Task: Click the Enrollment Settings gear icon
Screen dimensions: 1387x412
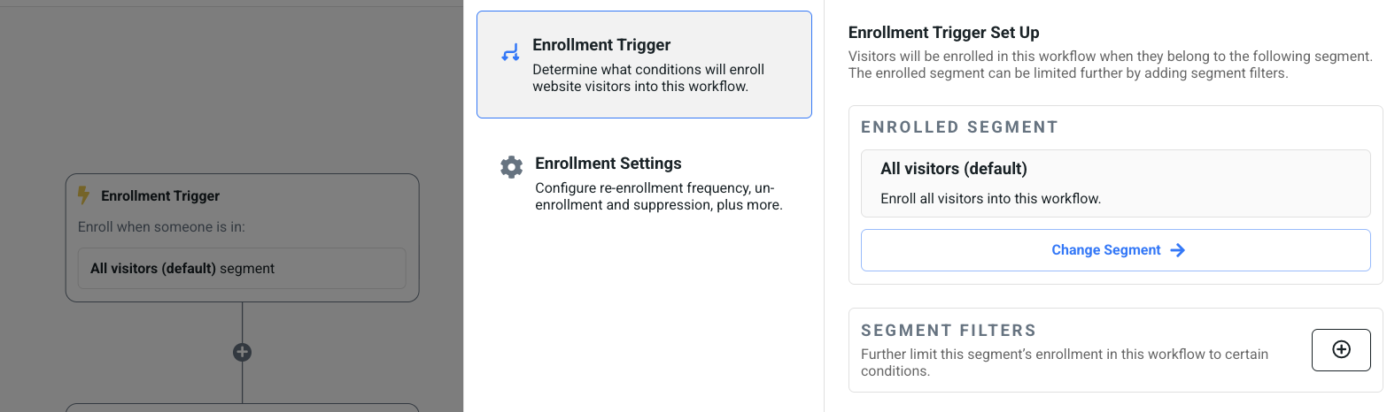Action: (511, 167)
